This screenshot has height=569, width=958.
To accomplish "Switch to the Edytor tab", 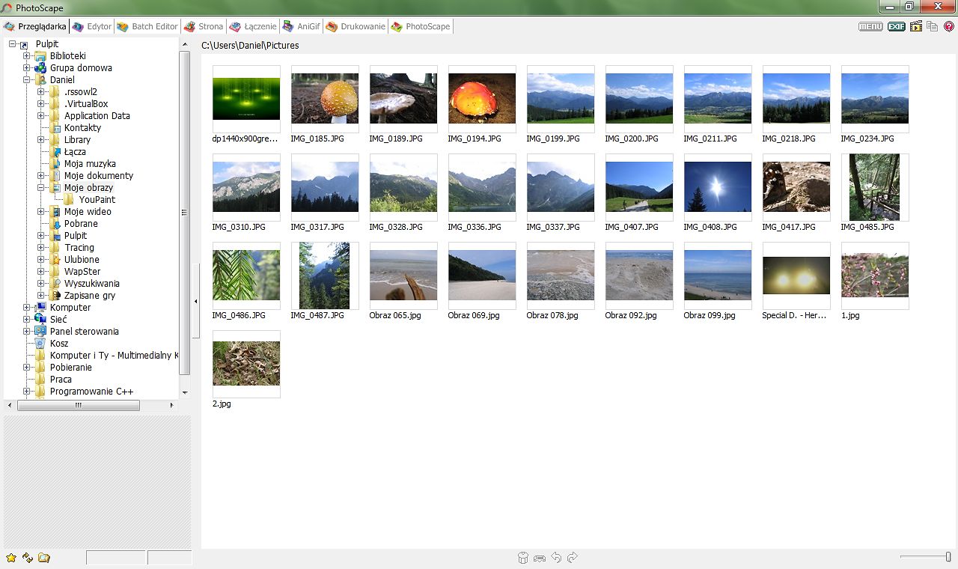I will (91, 26).
